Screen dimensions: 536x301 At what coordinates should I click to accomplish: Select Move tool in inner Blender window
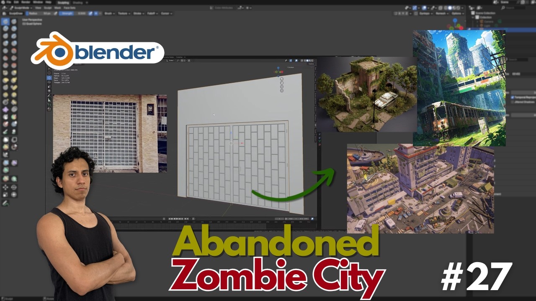click(49, 78)
